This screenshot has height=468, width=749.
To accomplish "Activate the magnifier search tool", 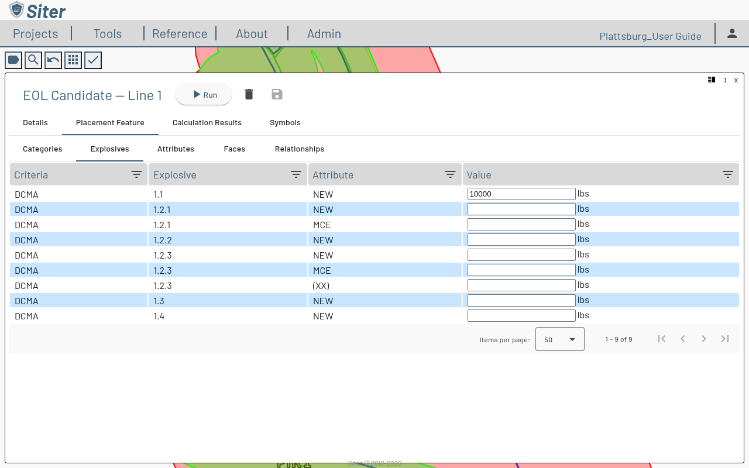I will pyautogui.click(x=33, y=60).
